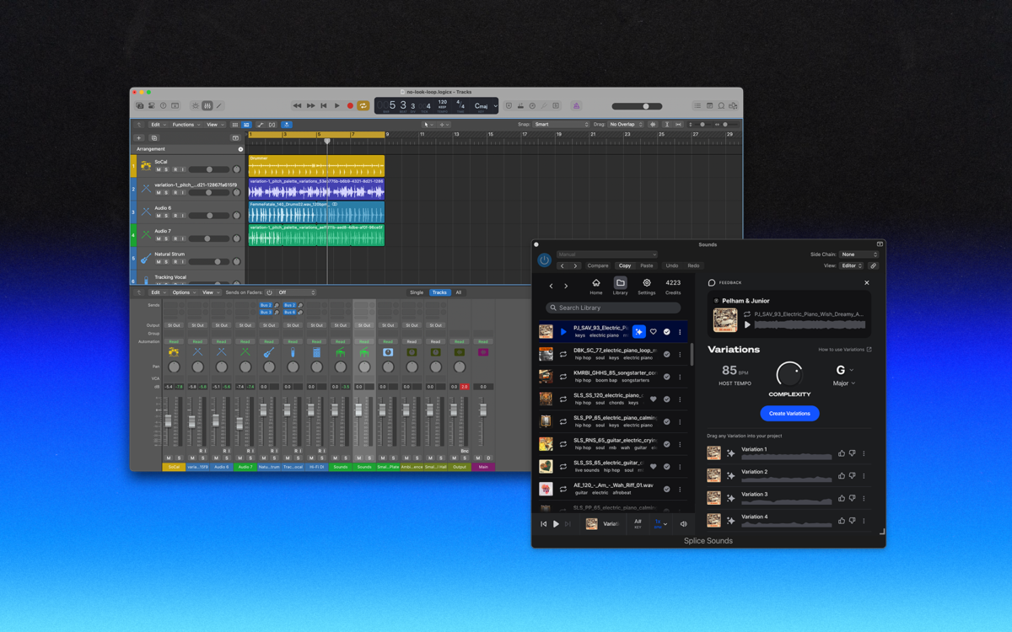
Task: Open the Splice Library panel icon
Action: click(x=621, y=284)
